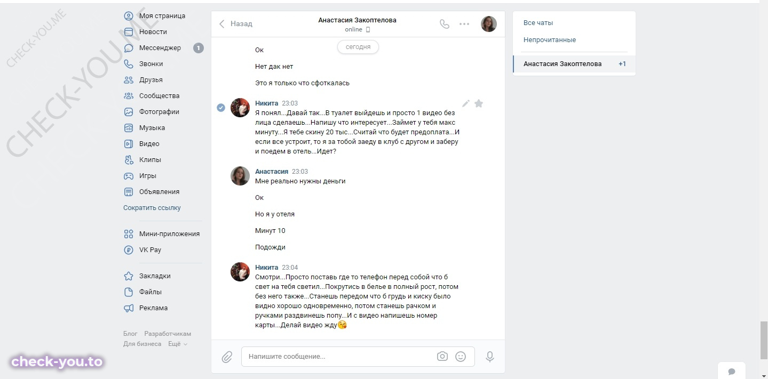Switch to the Непрочитанные filter
The width and height of the screenshot is (768, 379).
click(550, 40)
